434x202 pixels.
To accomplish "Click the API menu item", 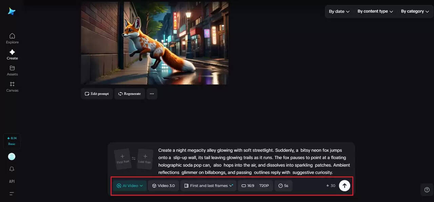I will (x=12, y=181).
